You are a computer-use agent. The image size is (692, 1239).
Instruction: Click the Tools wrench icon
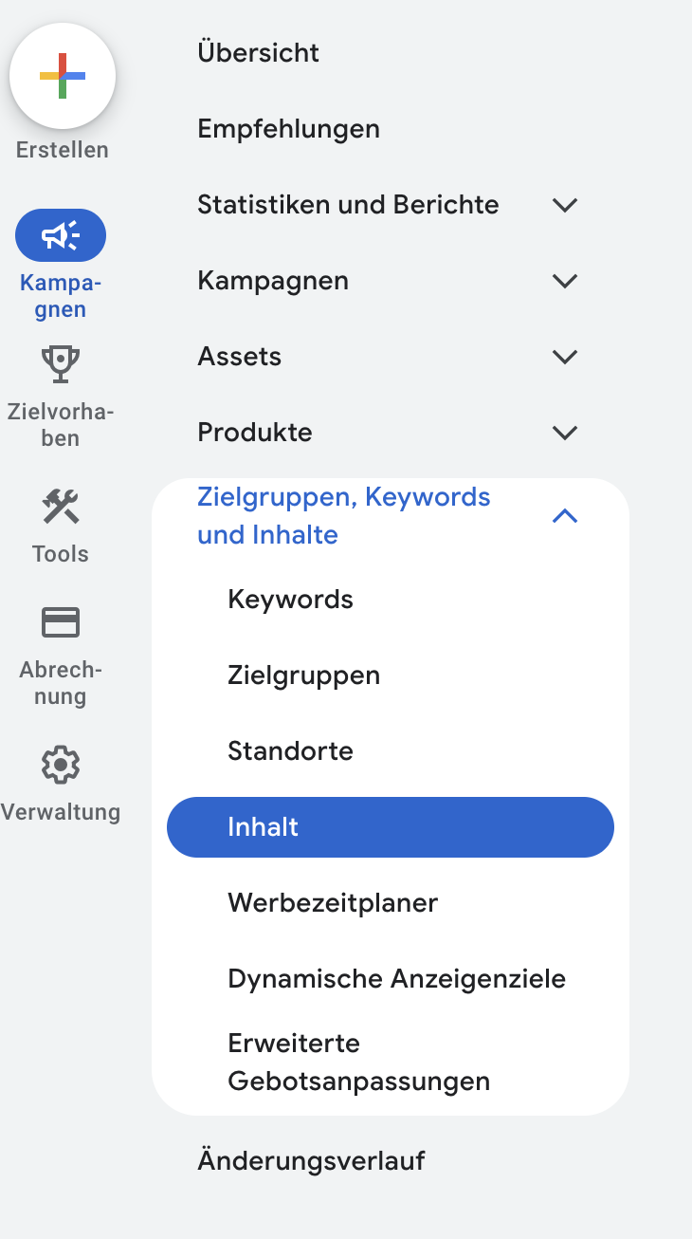coord(61,508)
